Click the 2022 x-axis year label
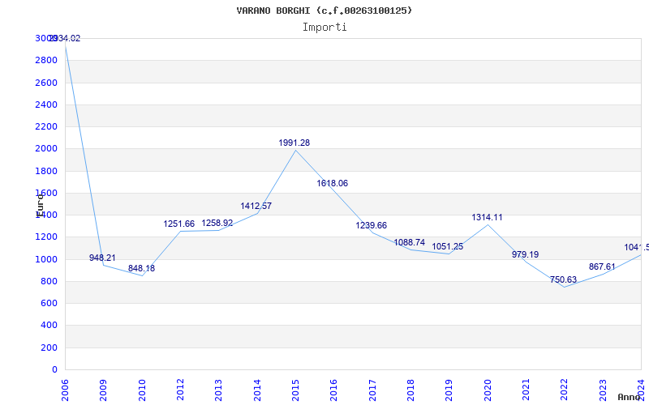 tap(564, 390)
